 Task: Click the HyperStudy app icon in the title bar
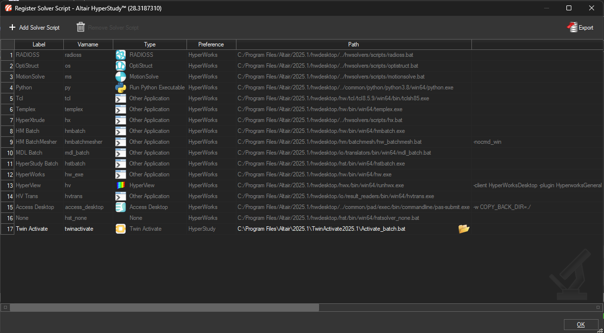(x=8, y=8)
